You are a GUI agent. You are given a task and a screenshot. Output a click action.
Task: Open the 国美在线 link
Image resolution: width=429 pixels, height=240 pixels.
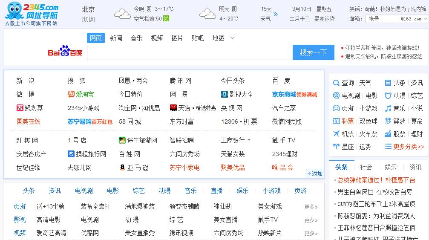click(28, 121)
